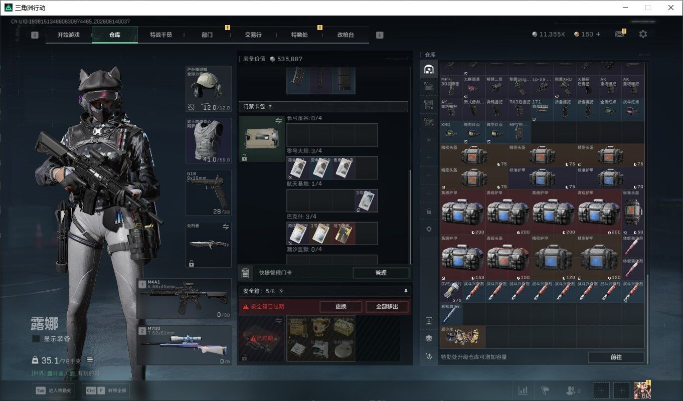Open the third warehouse container tab
This screenshot has width=683, height=401.
pos(429,104)
